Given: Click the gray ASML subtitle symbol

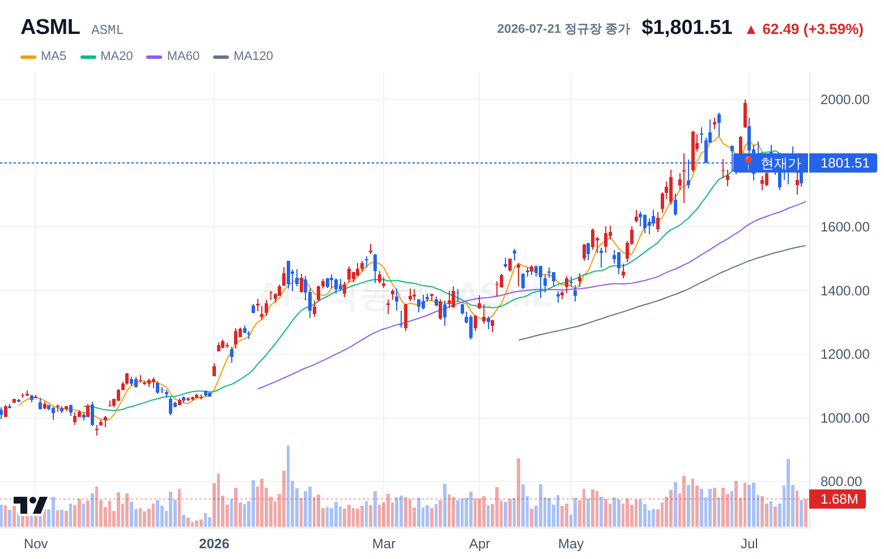Looking at the screenshot, I should (107, 29).
